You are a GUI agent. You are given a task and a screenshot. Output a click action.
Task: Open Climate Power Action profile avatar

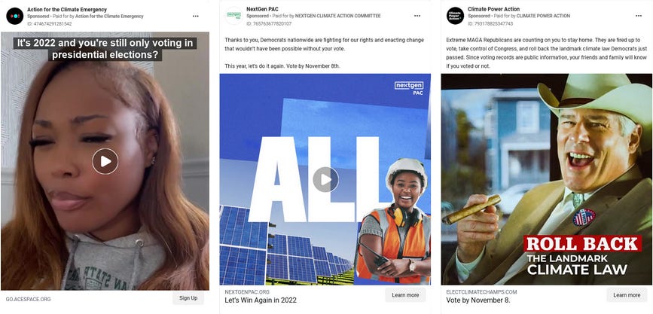pos(455,16)
